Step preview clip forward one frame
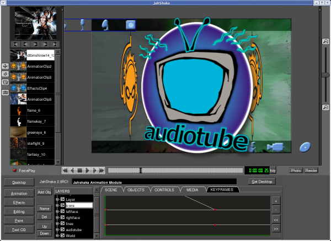This screenshot has width=331, height=241. [45, 44]
